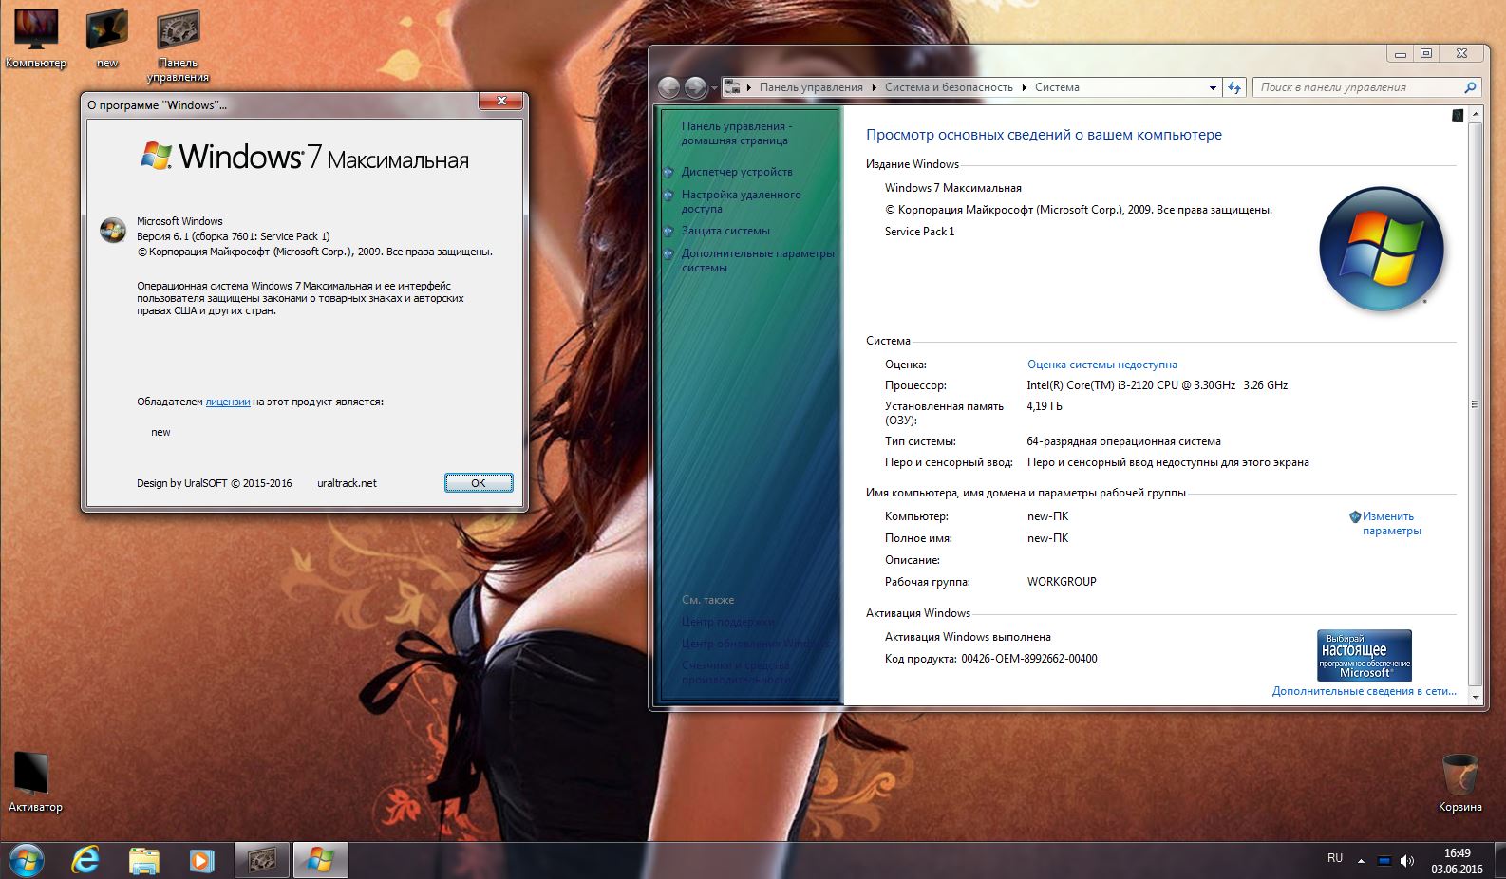Switch to About Windows taskbar button
This screenshot has height=879, width=1506.
point(320,860)
